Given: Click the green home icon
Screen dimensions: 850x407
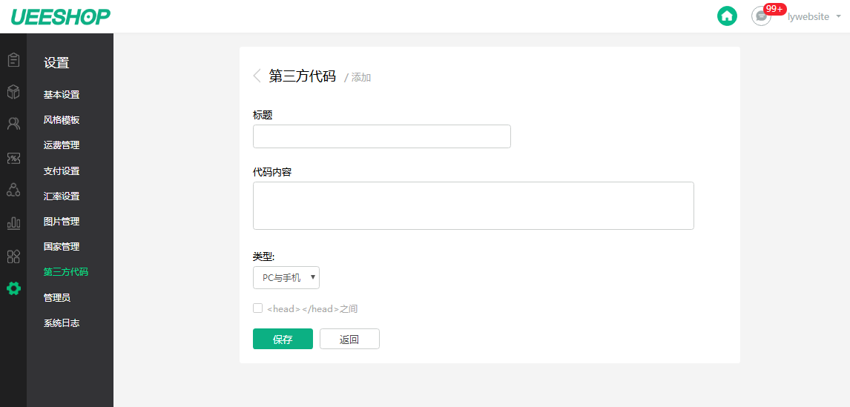Looking at the screenshot, I should point(728,16).
